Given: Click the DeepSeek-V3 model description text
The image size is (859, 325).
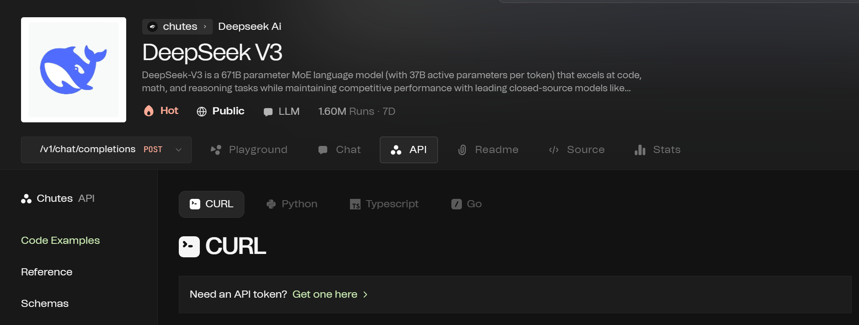Looking at the screenshot, I should coord(392,82).
